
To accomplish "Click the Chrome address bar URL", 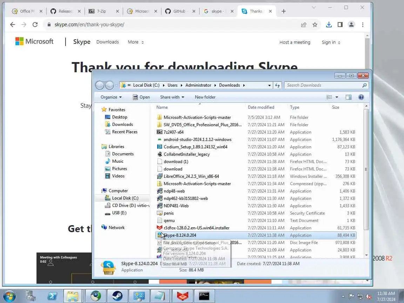I will click(89, 25).
